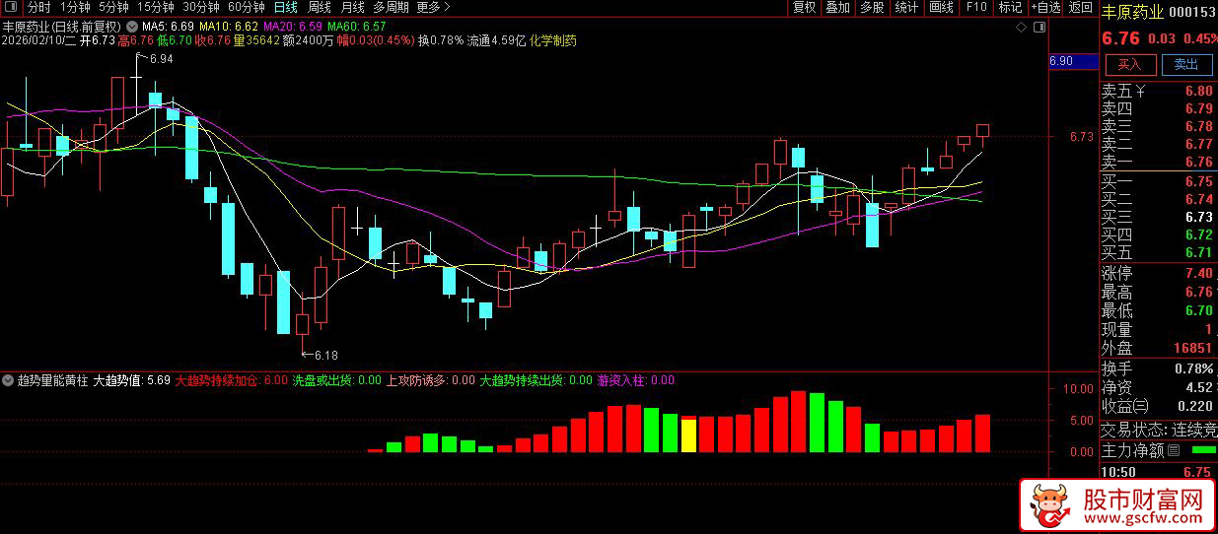Viewport: 1218px width, 534px height.
Task: Open the 主力净额 list icon
Action: click(1173, 452)
